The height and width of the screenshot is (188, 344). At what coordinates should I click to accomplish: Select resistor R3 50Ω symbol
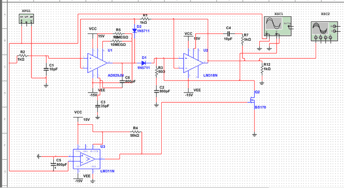(156, 71)
